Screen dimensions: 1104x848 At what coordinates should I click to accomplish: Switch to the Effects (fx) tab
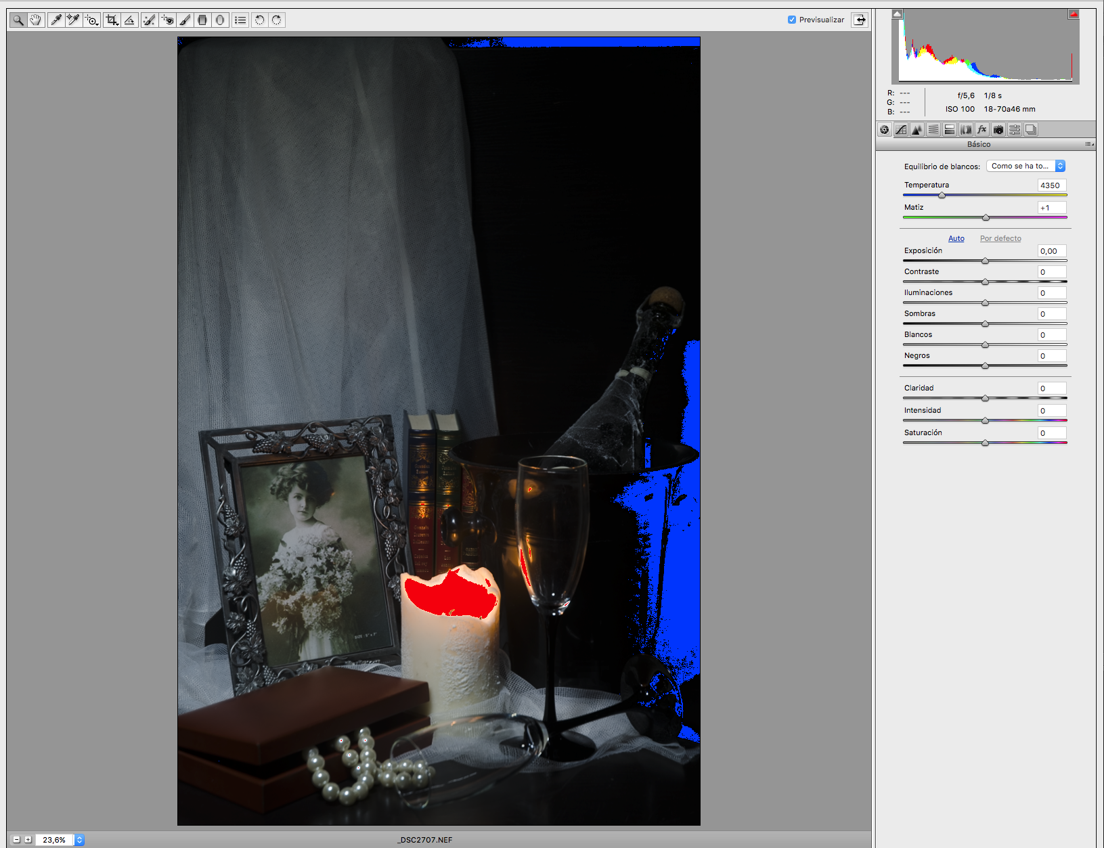pos(982,130)
